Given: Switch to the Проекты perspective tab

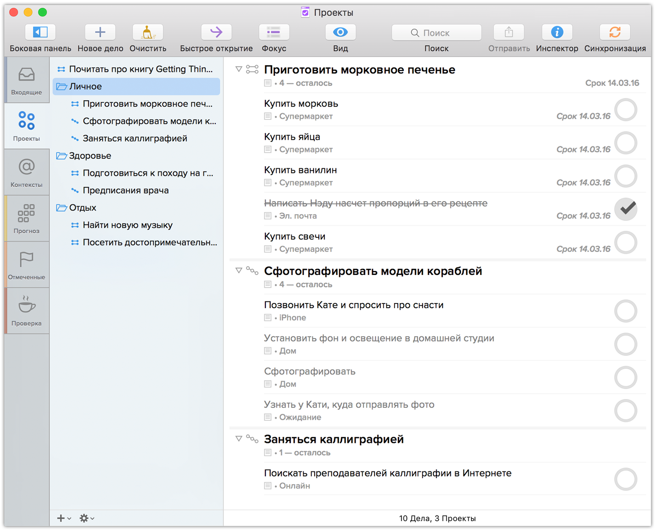Looking at the screenshot, I should [x=27, y=126].
